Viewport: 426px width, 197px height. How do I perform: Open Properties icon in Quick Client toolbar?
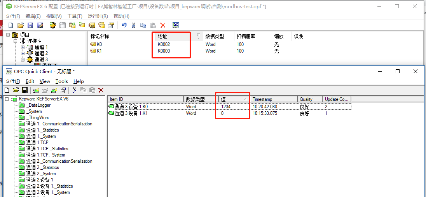tap(63, 90)
